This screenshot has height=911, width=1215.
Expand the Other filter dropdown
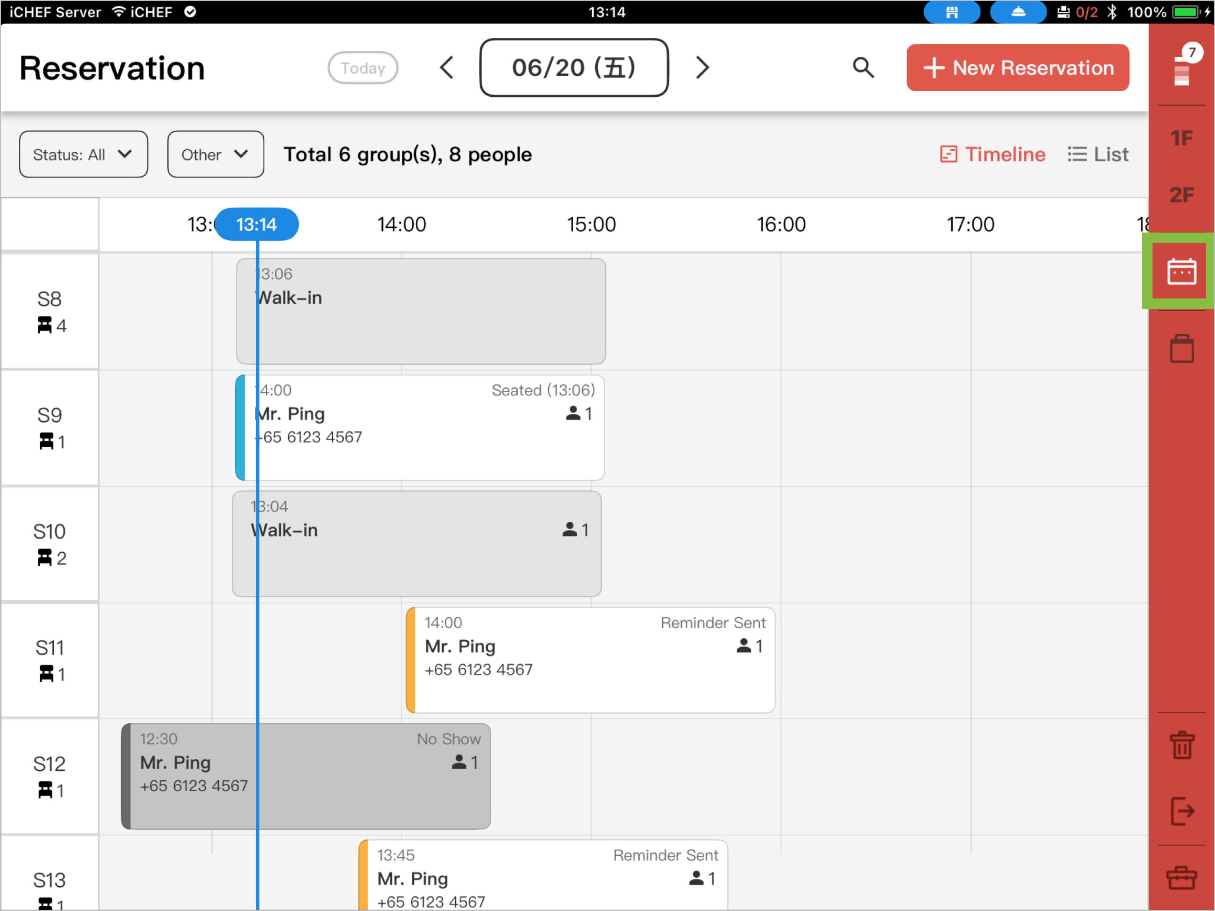215,154
